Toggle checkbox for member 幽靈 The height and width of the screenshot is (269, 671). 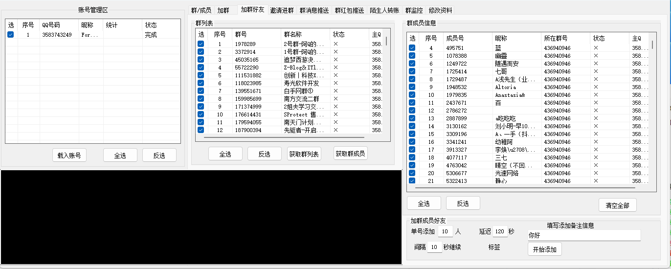(x=412, y=56)
